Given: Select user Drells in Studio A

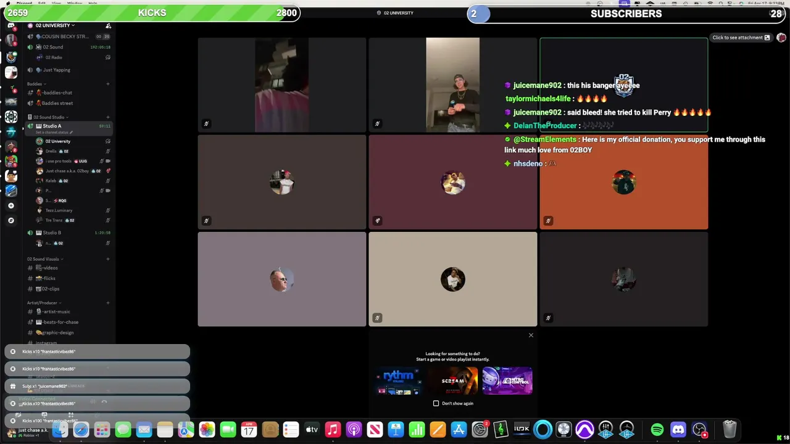Looking at the screenshot, I should (x=73, y=151).
